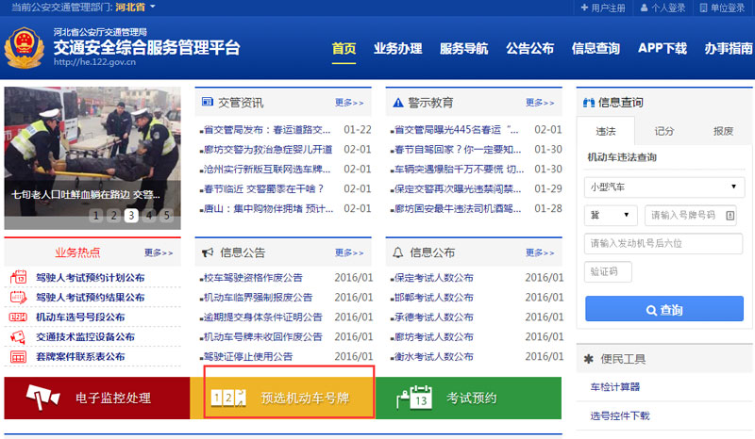Open the 服务导航 menu
This screenshot has width=755, height=439.
[463, 49]
